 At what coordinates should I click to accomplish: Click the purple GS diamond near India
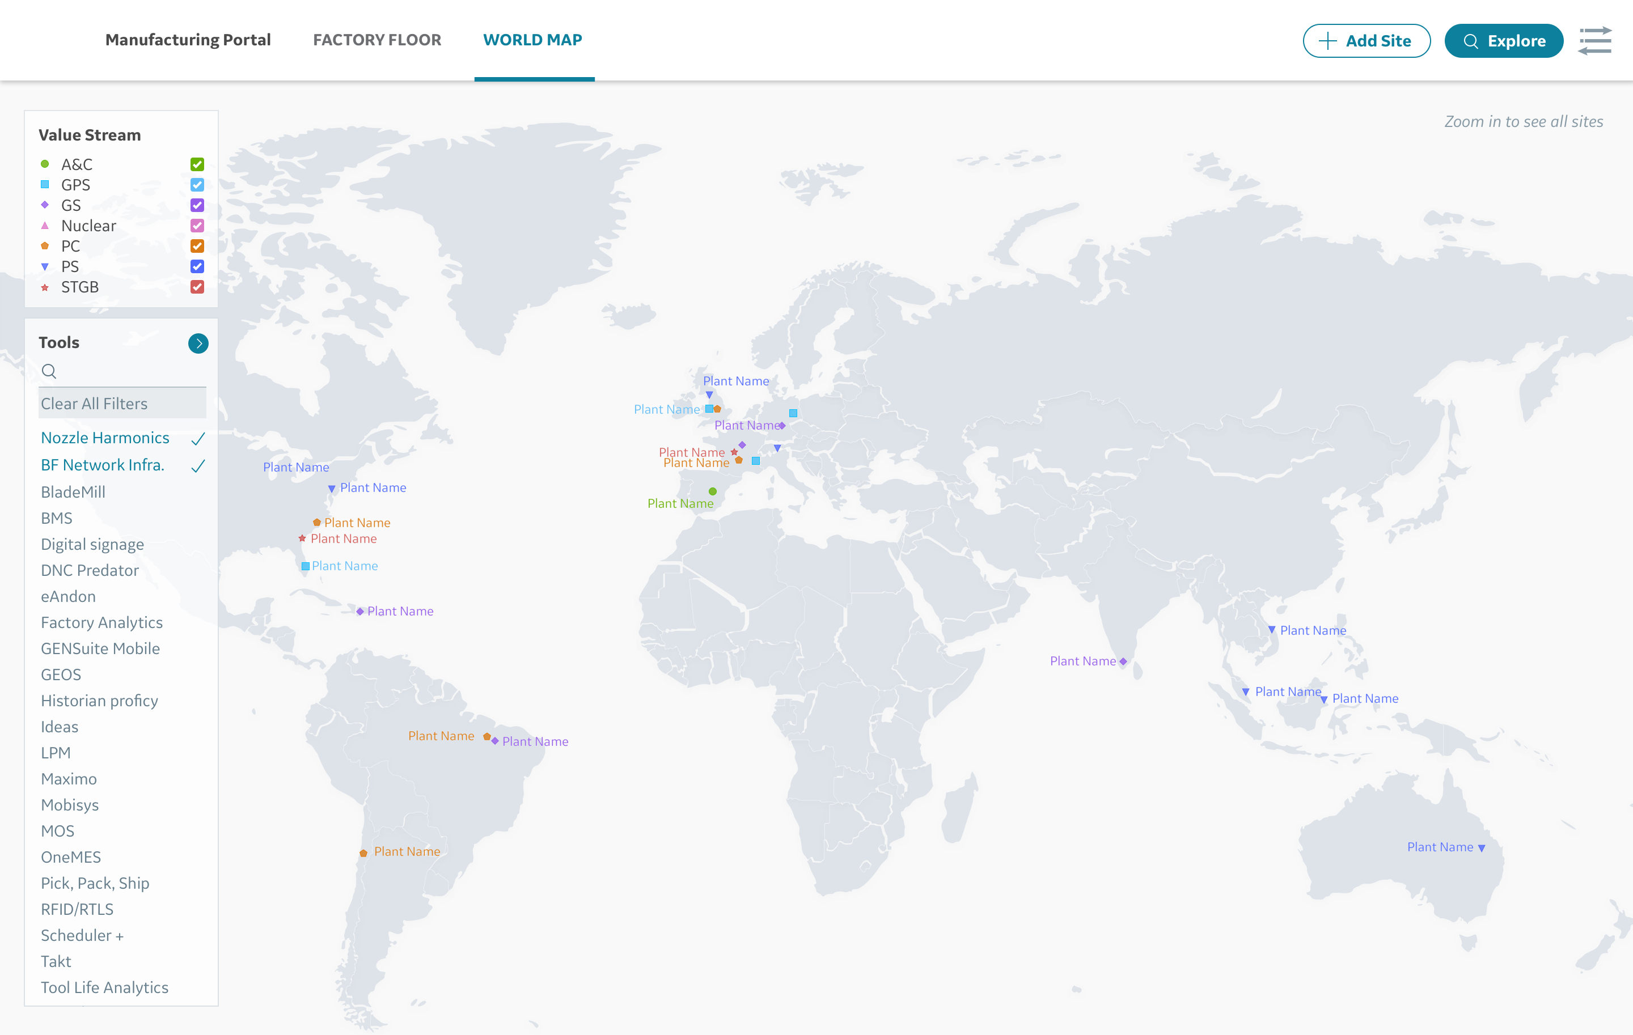[x=1123, y=661]
